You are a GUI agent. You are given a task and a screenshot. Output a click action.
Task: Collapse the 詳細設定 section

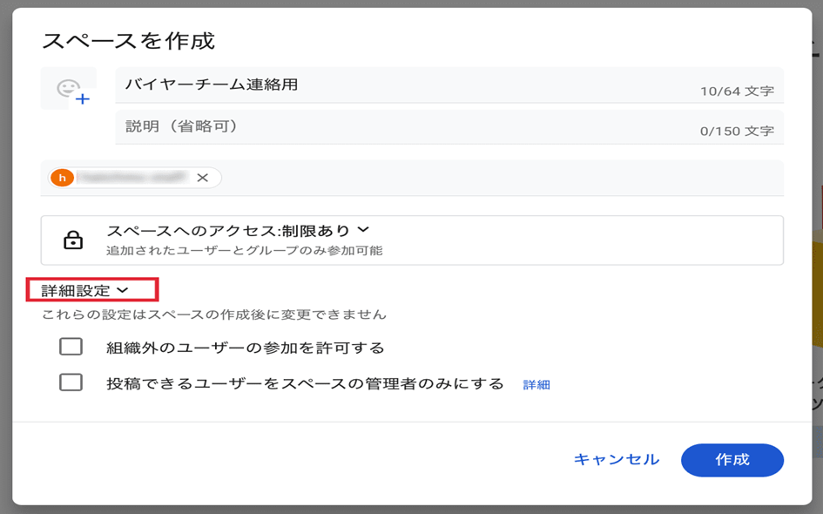(76, 291)
